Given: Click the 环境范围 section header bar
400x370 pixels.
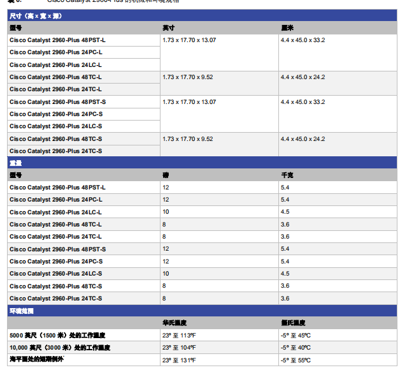Looking at the screenshot, I should click(22, 311).
